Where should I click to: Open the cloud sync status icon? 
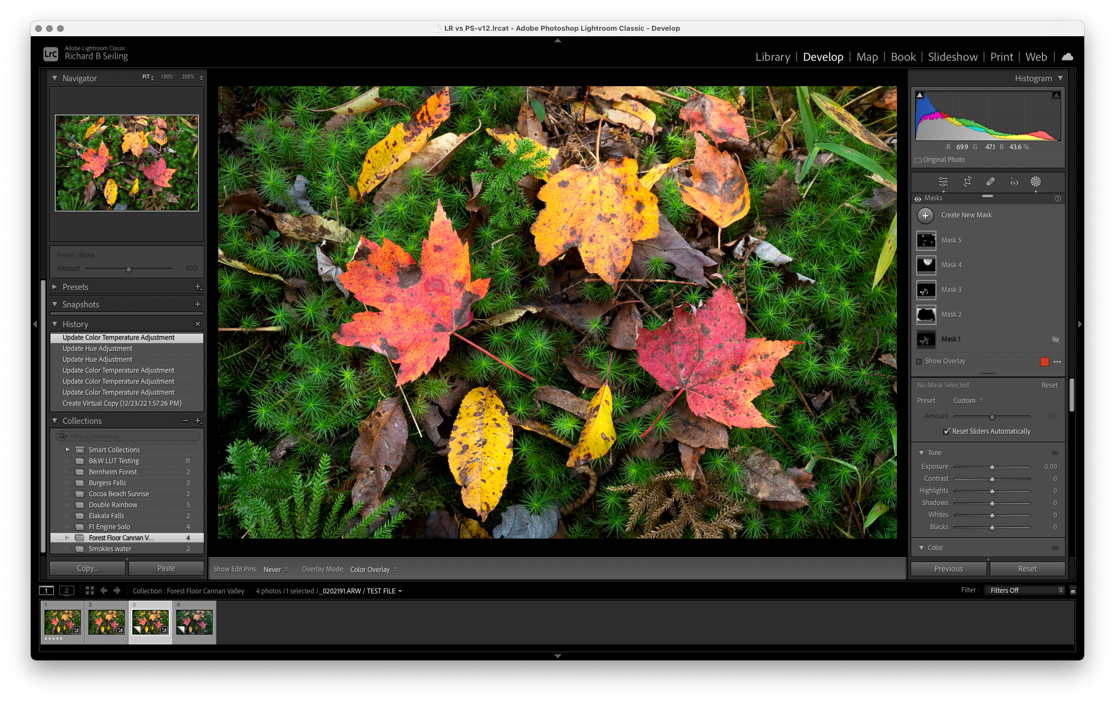(1067, 57)
